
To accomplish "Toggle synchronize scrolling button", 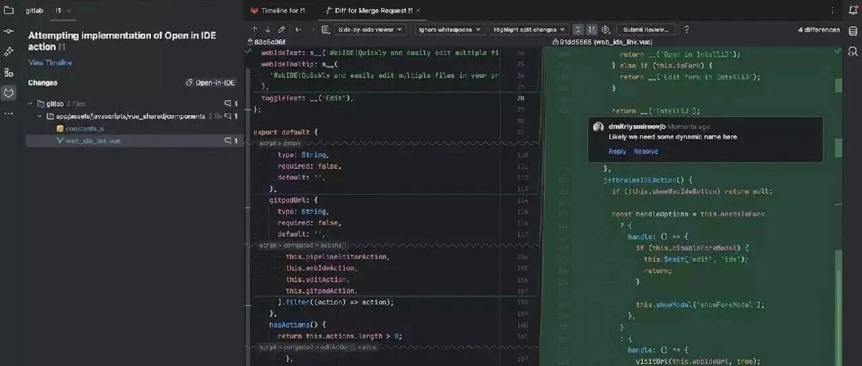I will pyautogui.click(x=591, y=30).
